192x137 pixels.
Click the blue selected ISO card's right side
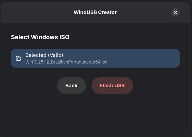pos(154,58)
